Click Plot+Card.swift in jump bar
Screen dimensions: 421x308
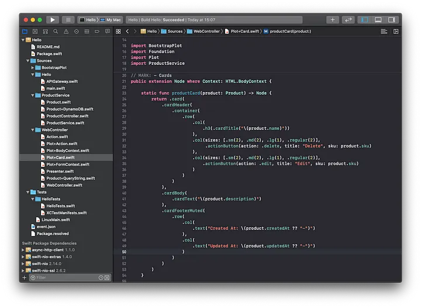(x=242, y=32)
